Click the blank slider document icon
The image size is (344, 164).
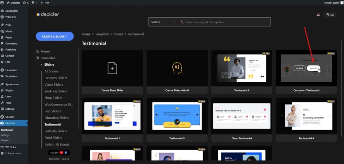click(x=112, y=68)
